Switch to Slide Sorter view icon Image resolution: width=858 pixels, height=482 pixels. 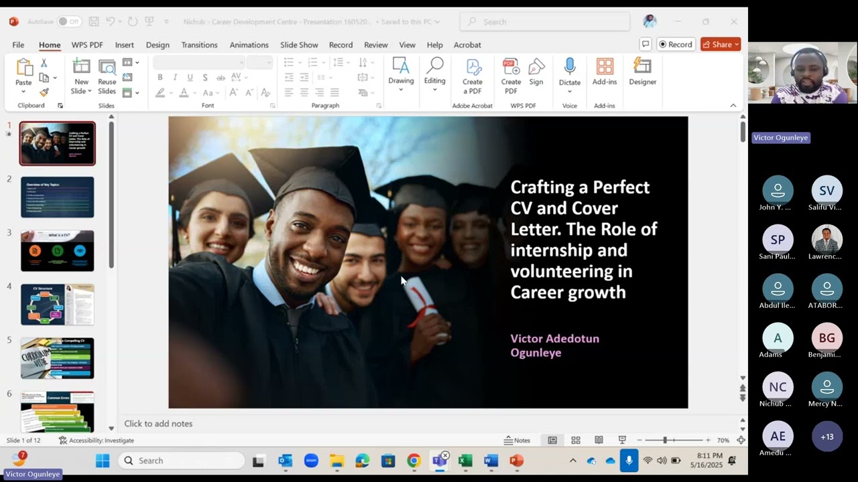576,440
